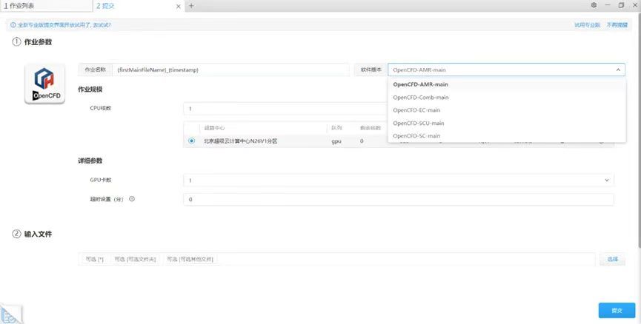Click the 超算中心 column header
The image size is (641, 324).
click(214, 128)
